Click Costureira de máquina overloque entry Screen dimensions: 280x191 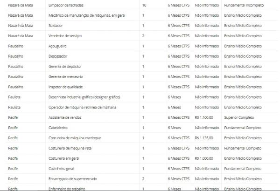[x=75, y=138]
